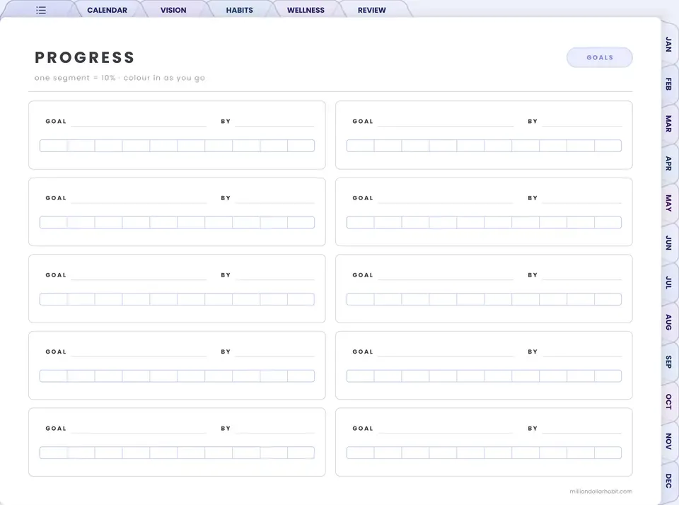Open the HABITS tab

[x=240, y=10]
